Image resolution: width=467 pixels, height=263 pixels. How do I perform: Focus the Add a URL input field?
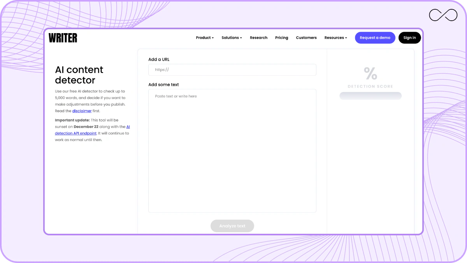[232, 70]
